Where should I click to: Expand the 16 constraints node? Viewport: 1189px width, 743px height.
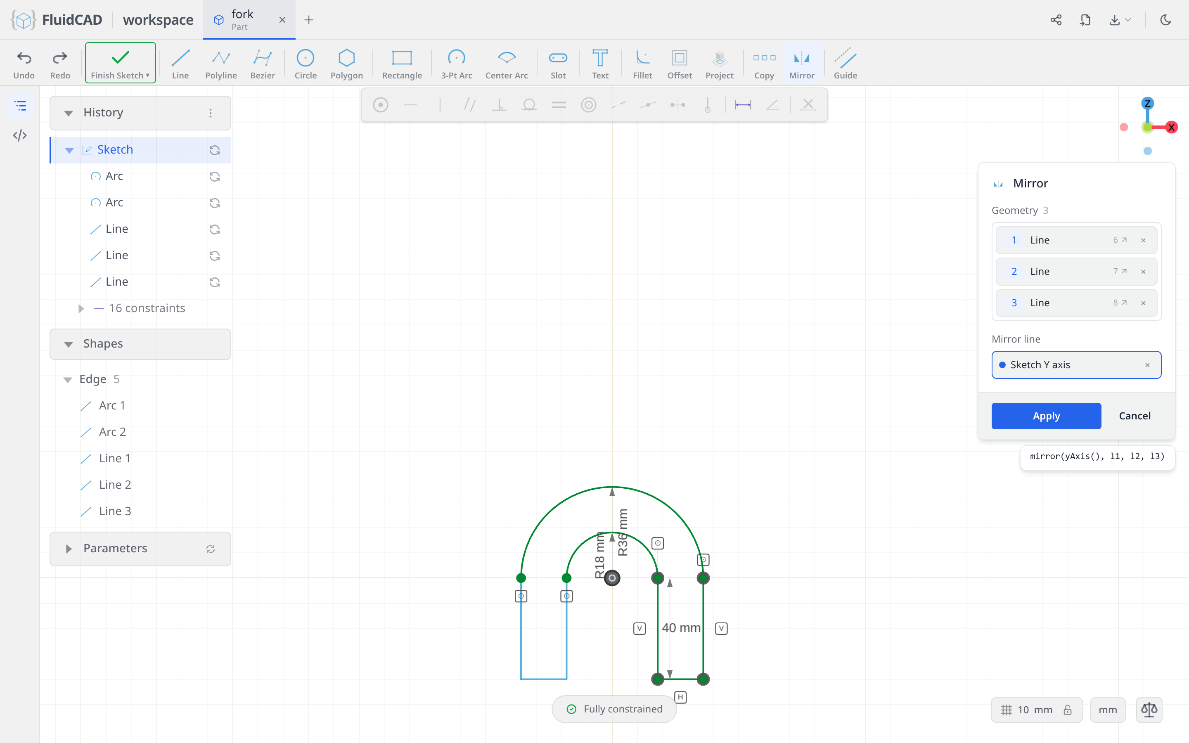click(x=81, y=309)
